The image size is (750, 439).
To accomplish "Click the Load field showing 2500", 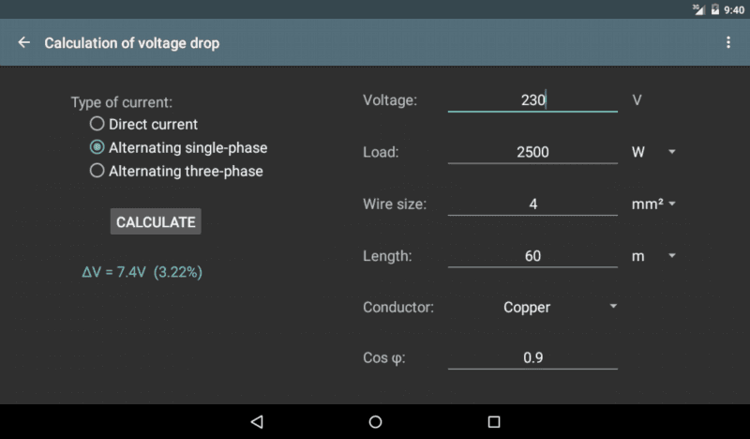I will 532,152.
